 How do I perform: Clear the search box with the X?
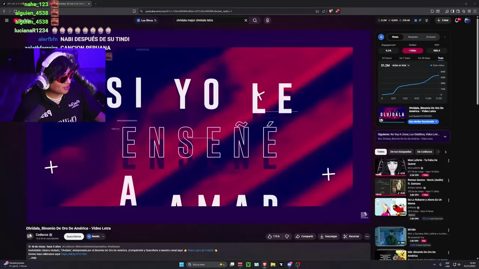246,20
